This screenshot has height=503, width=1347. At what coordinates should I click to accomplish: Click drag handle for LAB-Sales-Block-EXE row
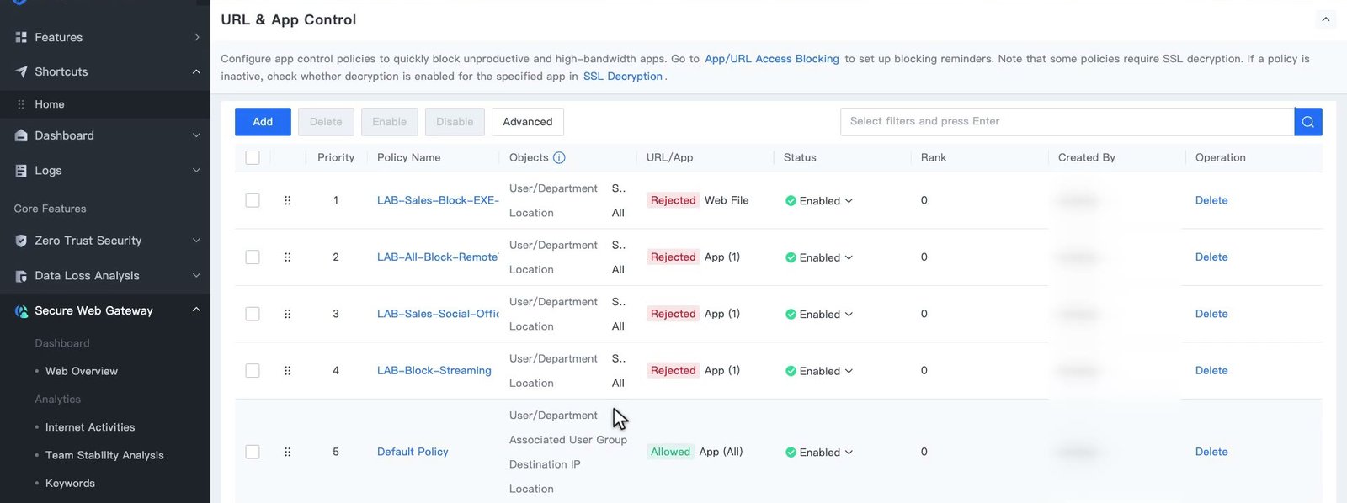coord(287,201)
